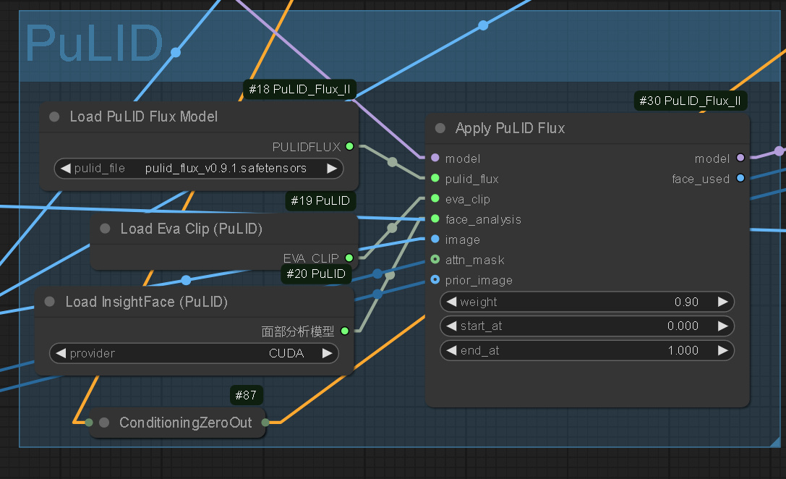Click the model output port on Apply PuLID Flux
The image size is (786, 479).
click(739, 158)
